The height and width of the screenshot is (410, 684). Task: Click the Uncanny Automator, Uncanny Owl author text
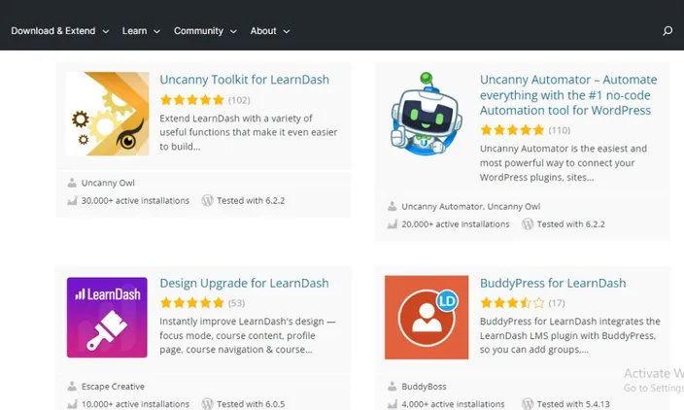coord(470,206)
